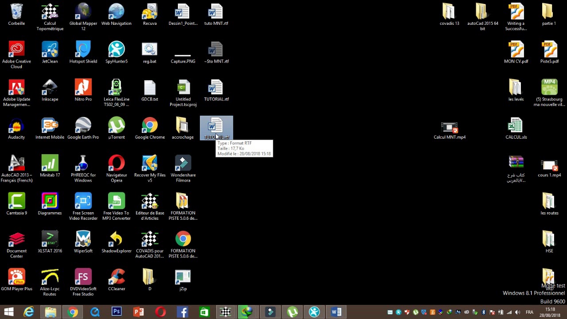Image resolution: width=567 pixels, height=319 pixels.
Task: Open Hotspot Shield
Action: point(83,52)
